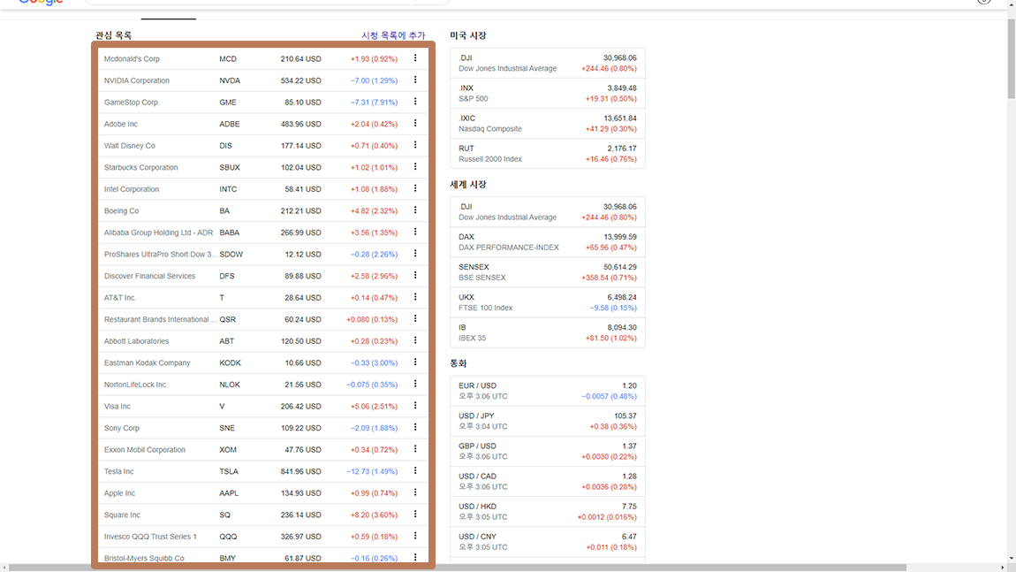Open three-dot menu for Exxon Mobil row
Screen dimensions: 1016x572
click(x=415, y=449)
